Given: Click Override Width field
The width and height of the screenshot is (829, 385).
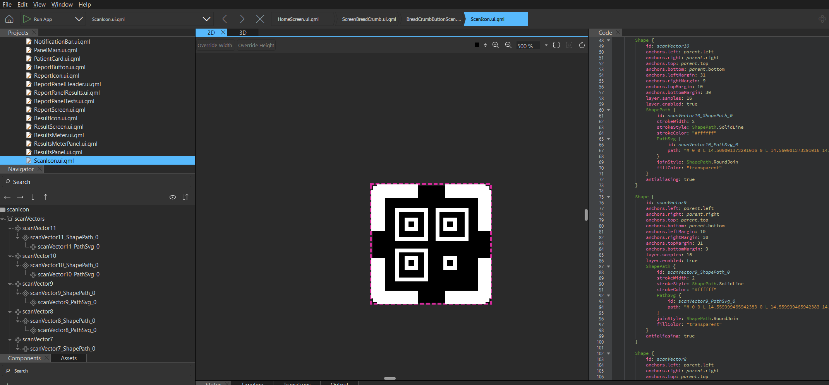Looking at the screenshot, I should tap(215, 46).
